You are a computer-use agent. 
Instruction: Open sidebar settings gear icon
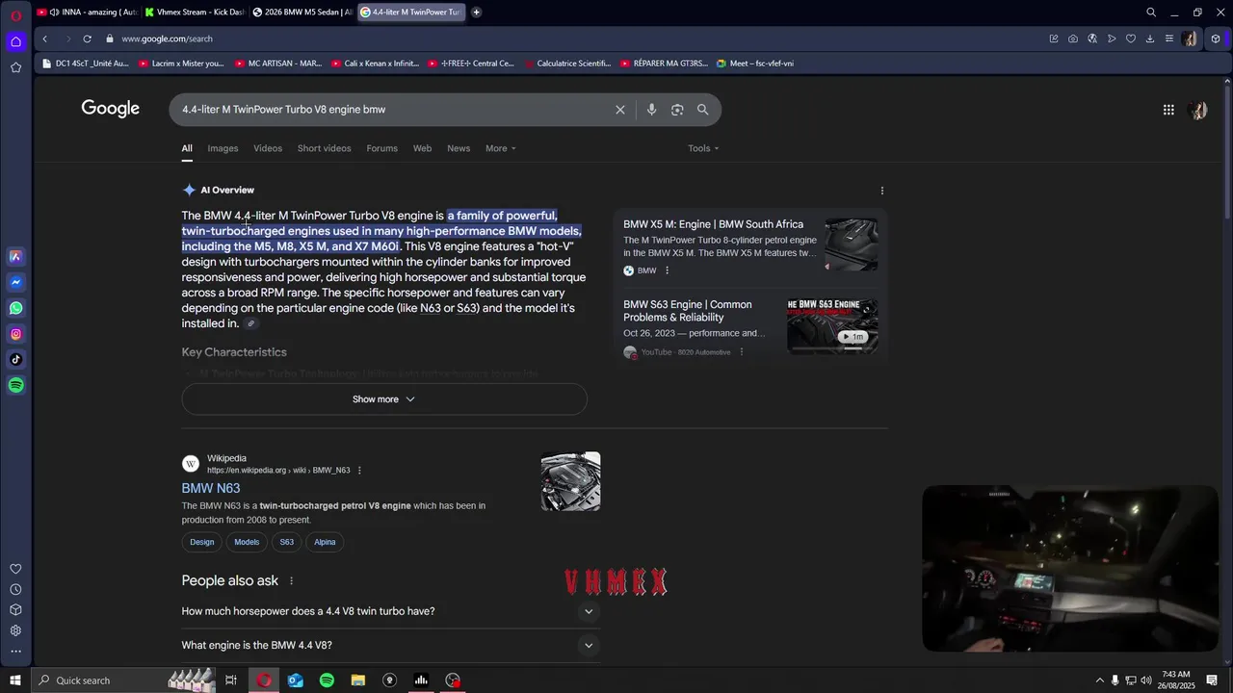(15, 630)
